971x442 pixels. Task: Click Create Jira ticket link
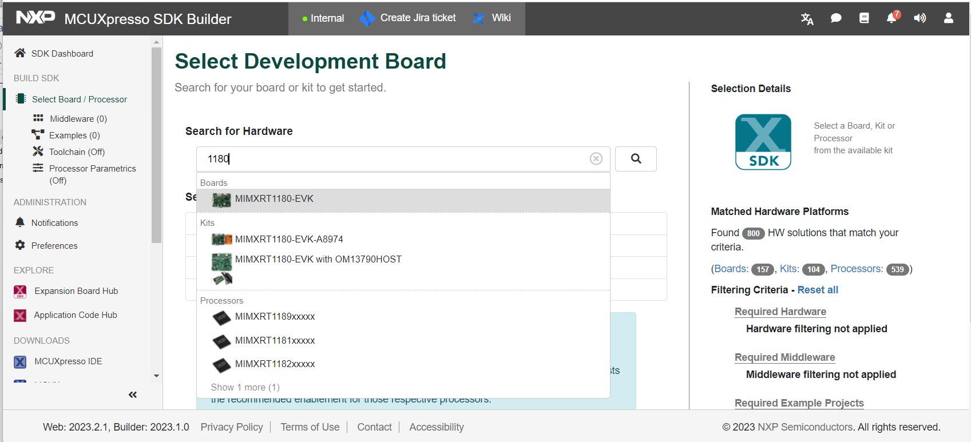pyautogui.click(x=418, y=18)
